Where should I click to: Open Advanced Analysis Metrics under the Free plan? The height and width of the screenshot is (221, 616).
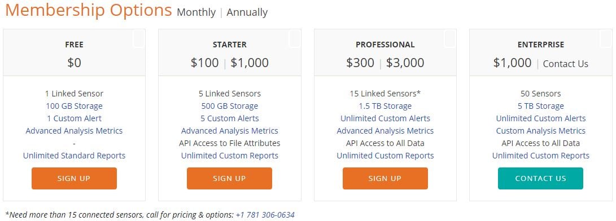(74, 131)
